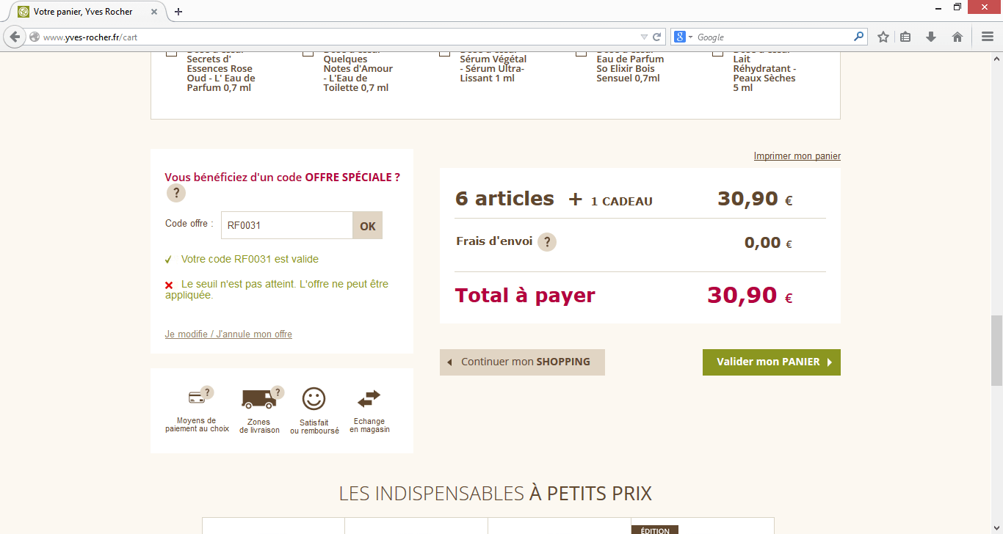Open the Firefox hamburger menu
This screenshot has height=534, width=1003.
coord(988,37)
